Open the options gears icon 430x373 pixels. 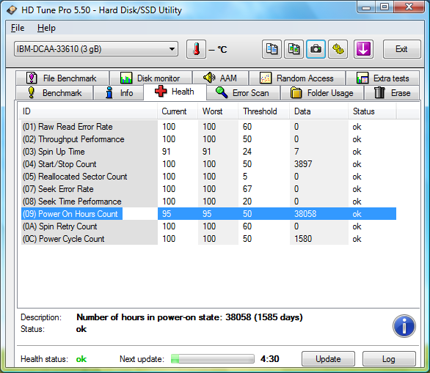338,49
